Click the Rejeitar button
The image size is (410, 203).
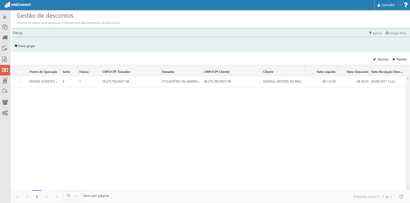(399, 59)
